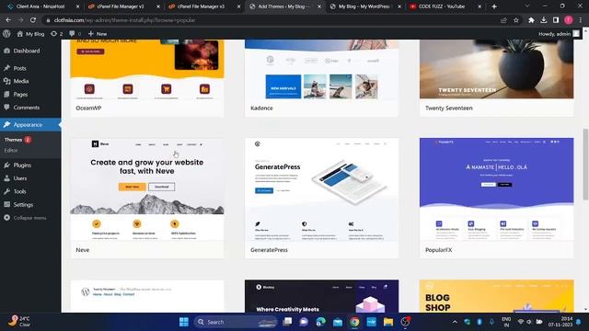Image resolution: width=589 pixels, height=331 pixels.
Task: Open Pages in the sidebar
Action: click(20, 94)
